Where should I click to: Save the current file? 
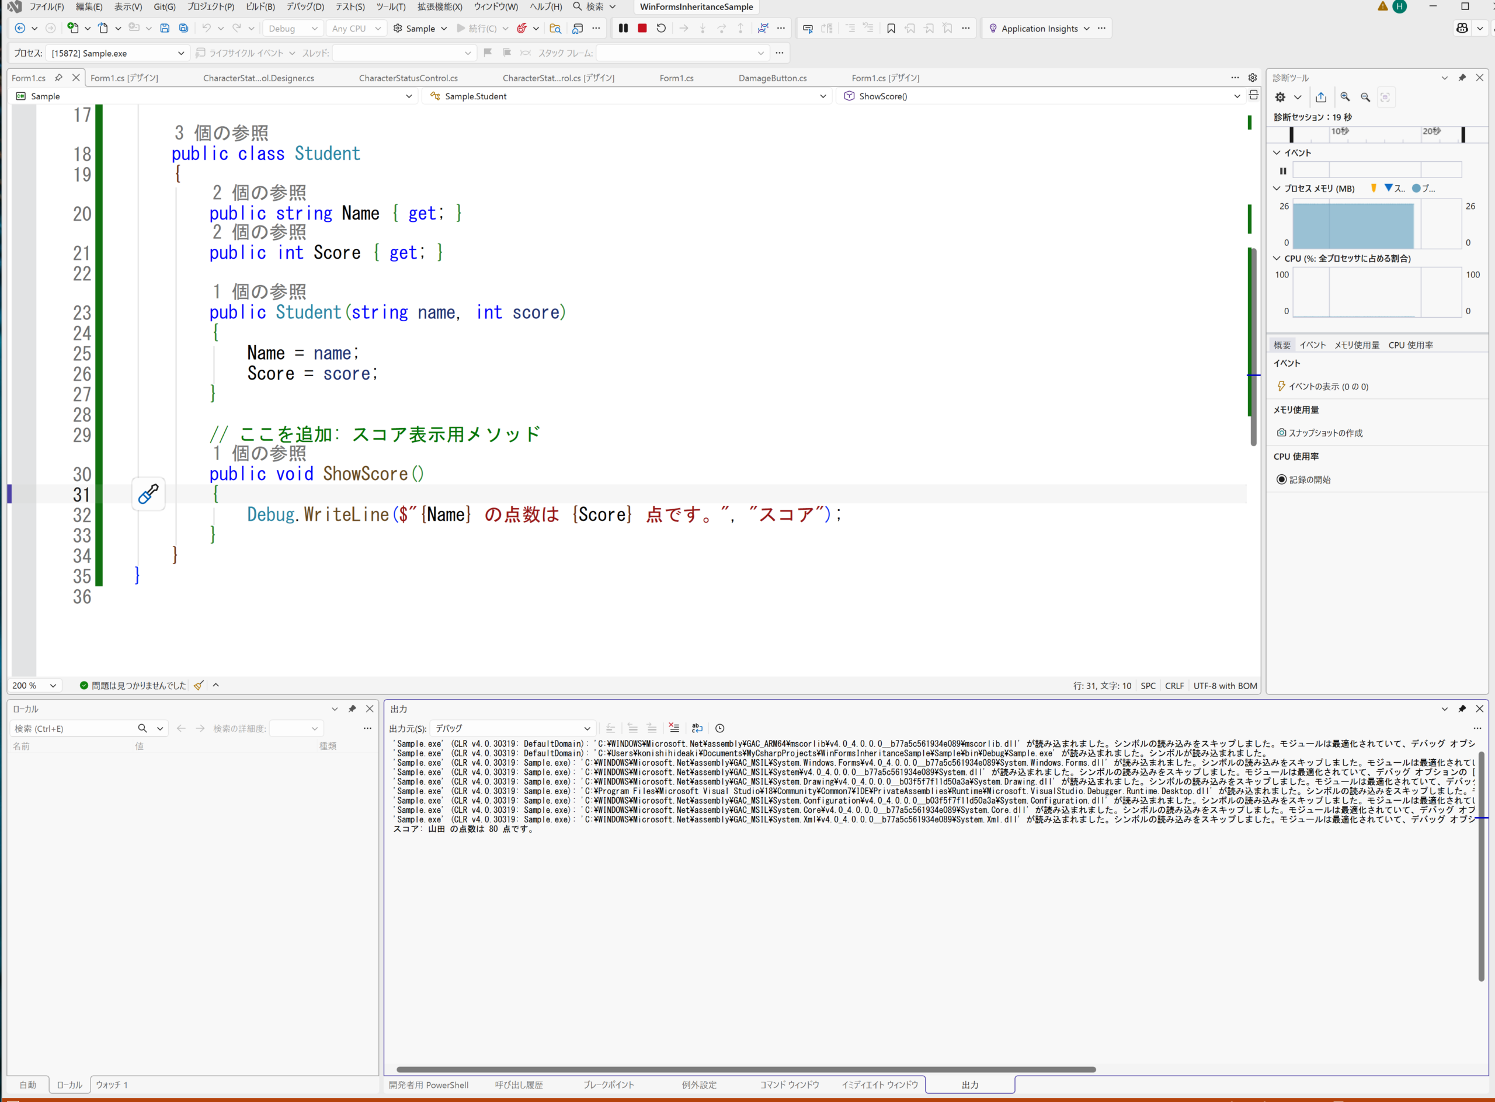[x=165, y=28]
